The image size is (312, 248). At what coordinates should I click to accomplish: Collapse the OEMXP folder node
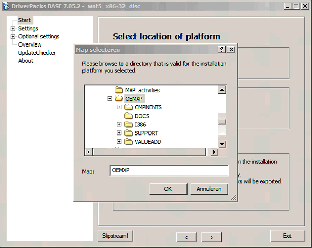[110, 99]
